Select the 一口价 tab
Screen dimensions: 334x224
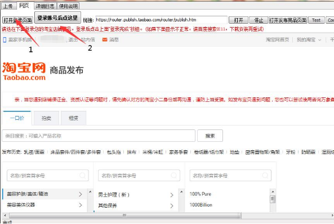[x=17, y=118]
